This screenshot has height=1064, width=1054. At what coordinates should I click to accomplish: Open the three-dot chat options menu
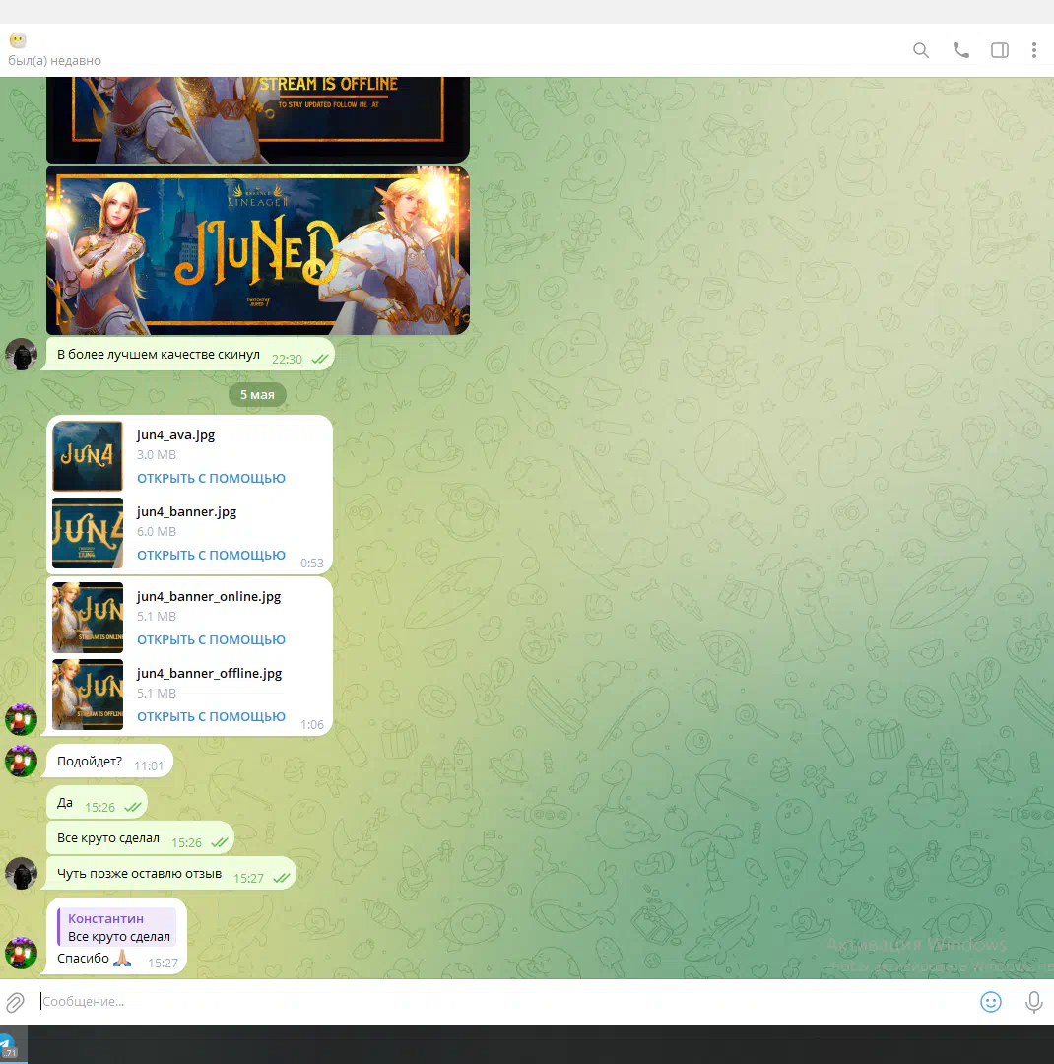tap(1034, 50)
